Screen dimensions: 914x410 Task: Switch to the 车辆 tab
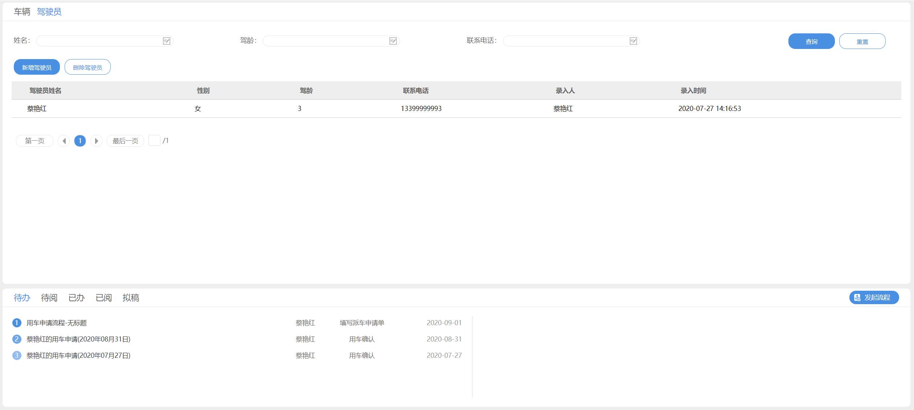tap(22, 12)
